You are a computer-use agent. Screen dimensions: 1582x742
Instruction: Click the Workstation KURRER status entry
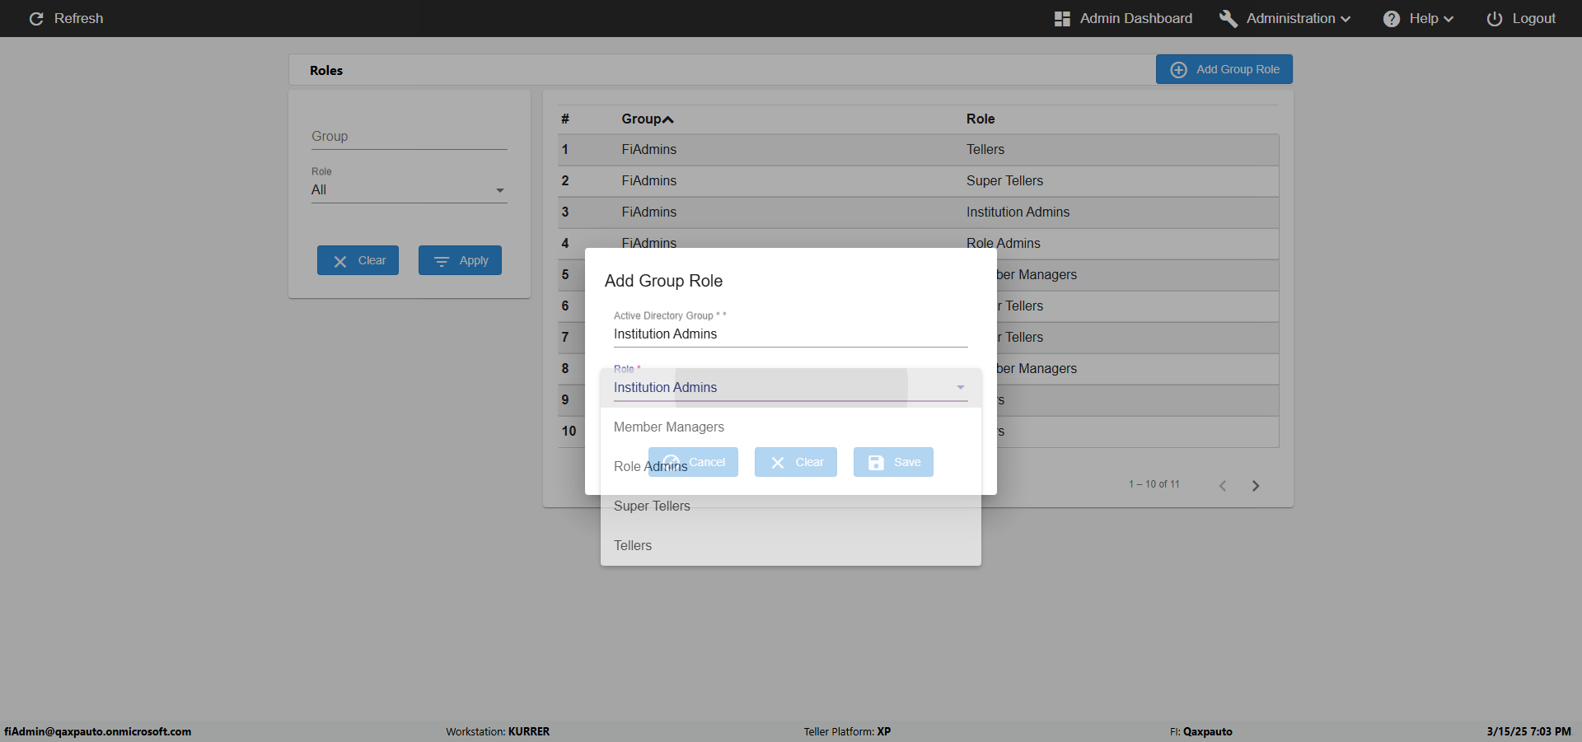(498, 731)
